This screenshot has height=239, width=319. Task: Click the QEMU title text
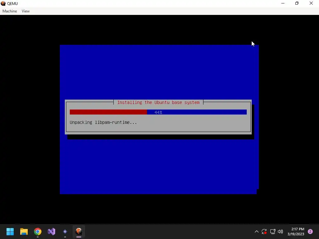(12, 4)
